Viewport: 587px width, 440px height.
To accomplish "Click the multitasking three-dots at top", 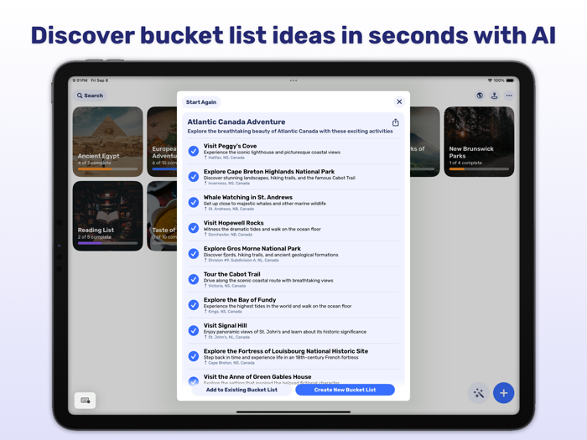I will pyautogui.click(x=293, y=80).
